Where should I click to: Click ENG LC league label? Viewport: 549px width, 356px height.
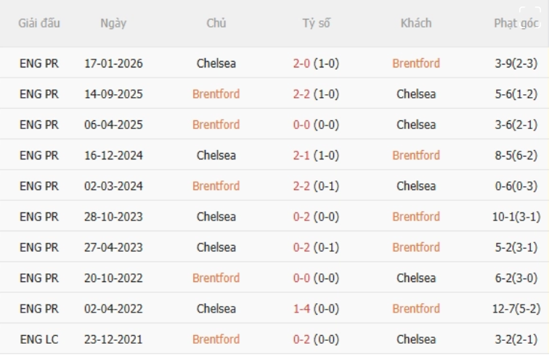click(39, 339)
